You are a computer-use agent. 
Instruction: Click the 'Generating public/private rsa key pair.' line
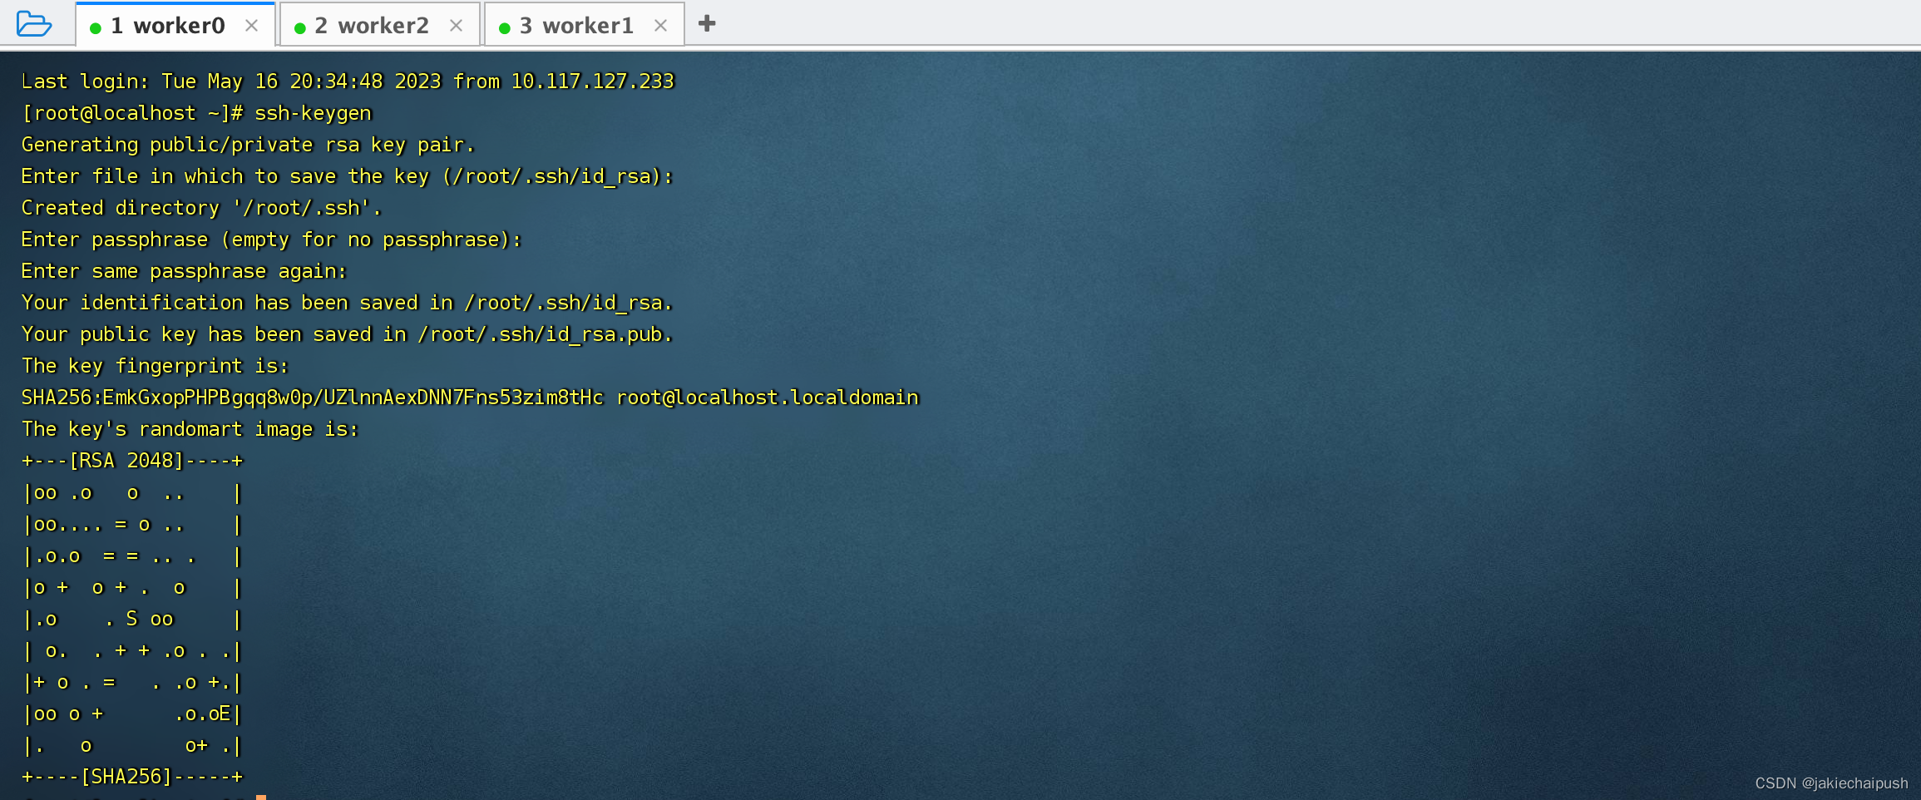pos(248,145)
